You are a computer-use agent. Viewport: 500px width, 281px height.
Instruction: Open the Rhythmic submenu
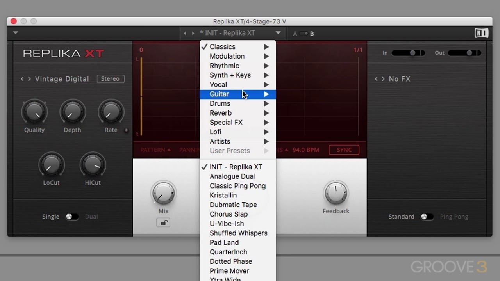(237, 66)
